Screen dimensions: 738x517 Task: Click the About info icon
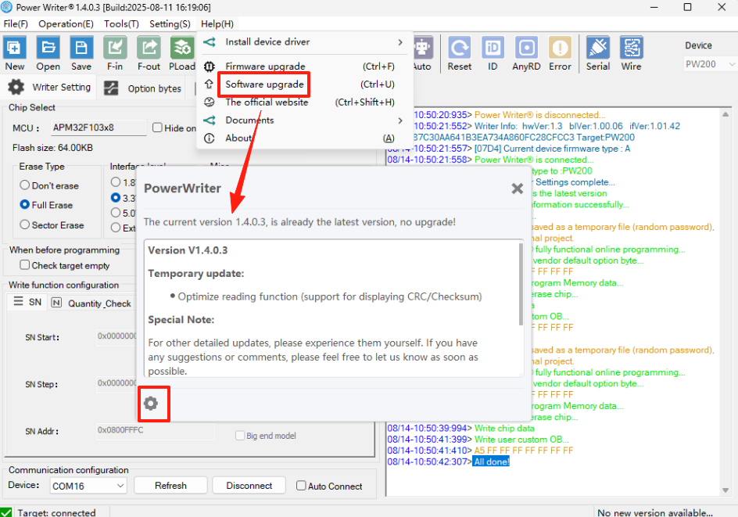click(x=209, y=138)
